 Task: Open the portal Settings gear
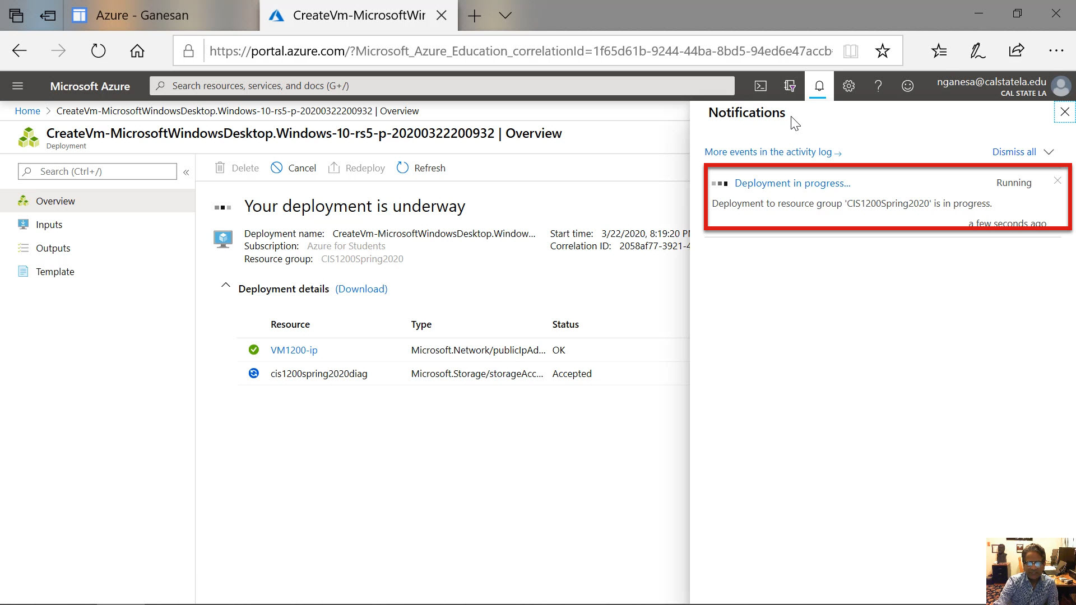848,86
